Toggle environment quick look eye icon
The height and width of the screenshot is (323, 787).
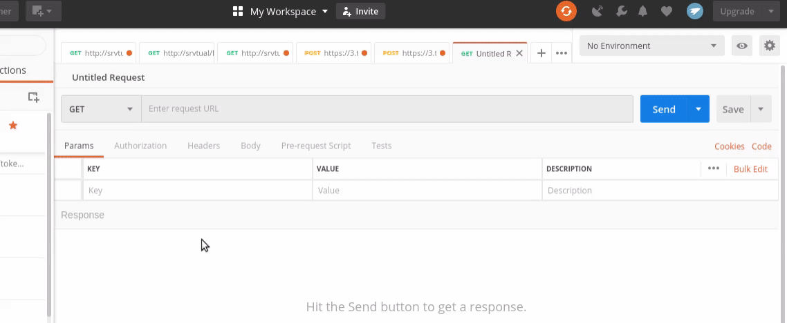(742, 46)
